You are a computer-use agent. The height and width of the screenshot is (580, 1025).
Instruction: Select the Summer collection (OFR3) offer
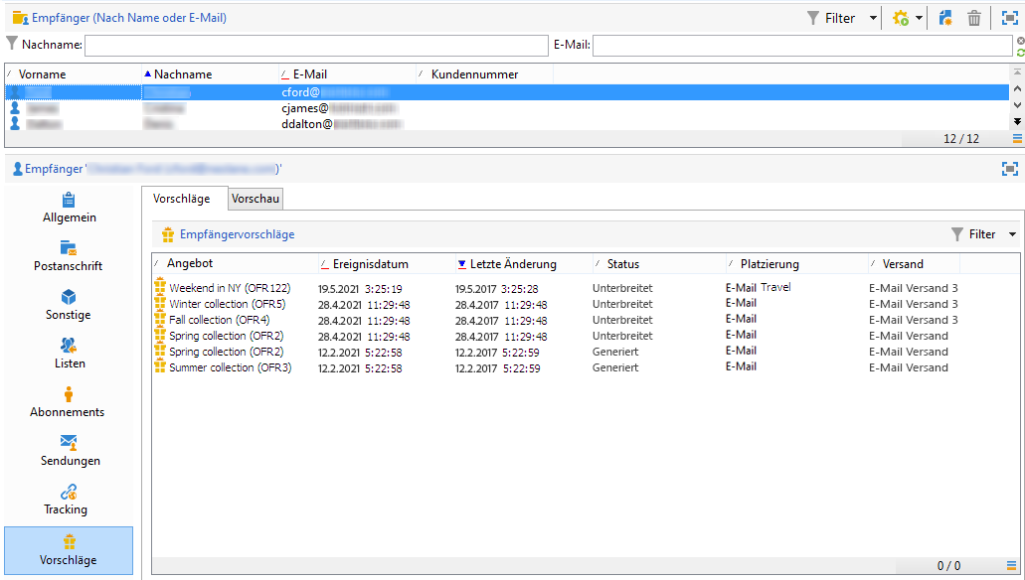click(230, 367)
